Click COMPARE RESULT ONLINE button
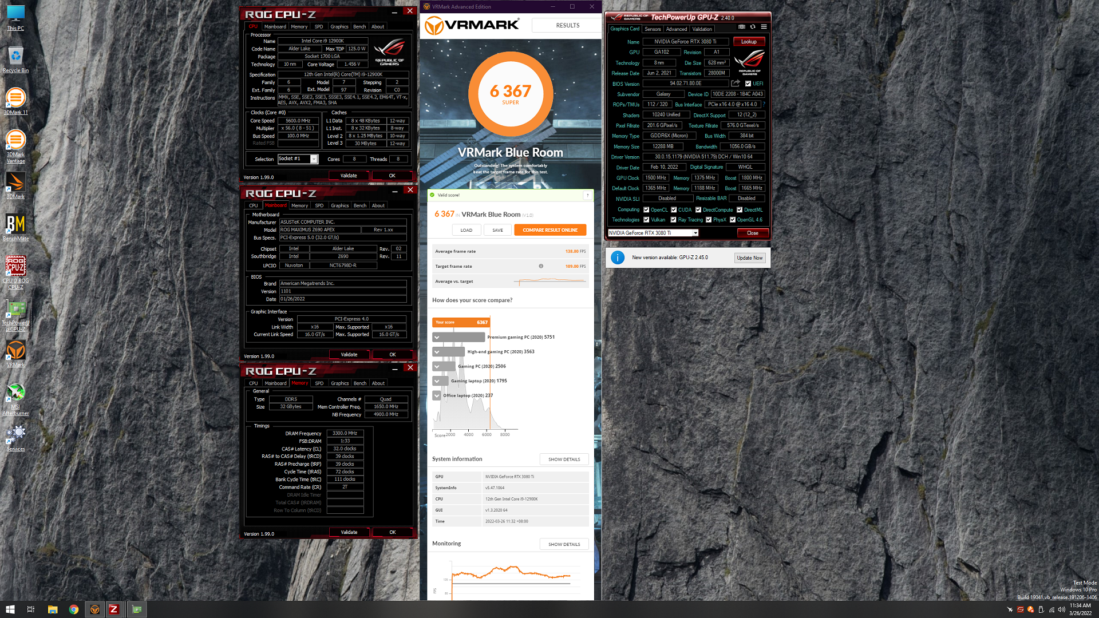Screen dimensions: 1099x618 (550, 230)
